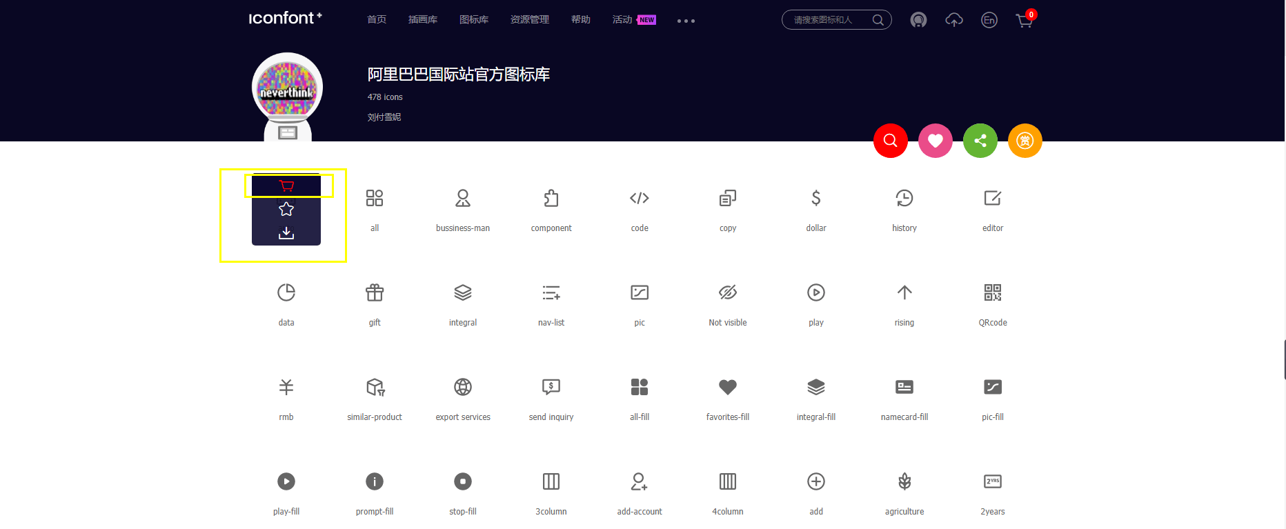Viewport: 1286px width, 529px height.
Task: Select the play-fill icon
Action: point(286,481)
